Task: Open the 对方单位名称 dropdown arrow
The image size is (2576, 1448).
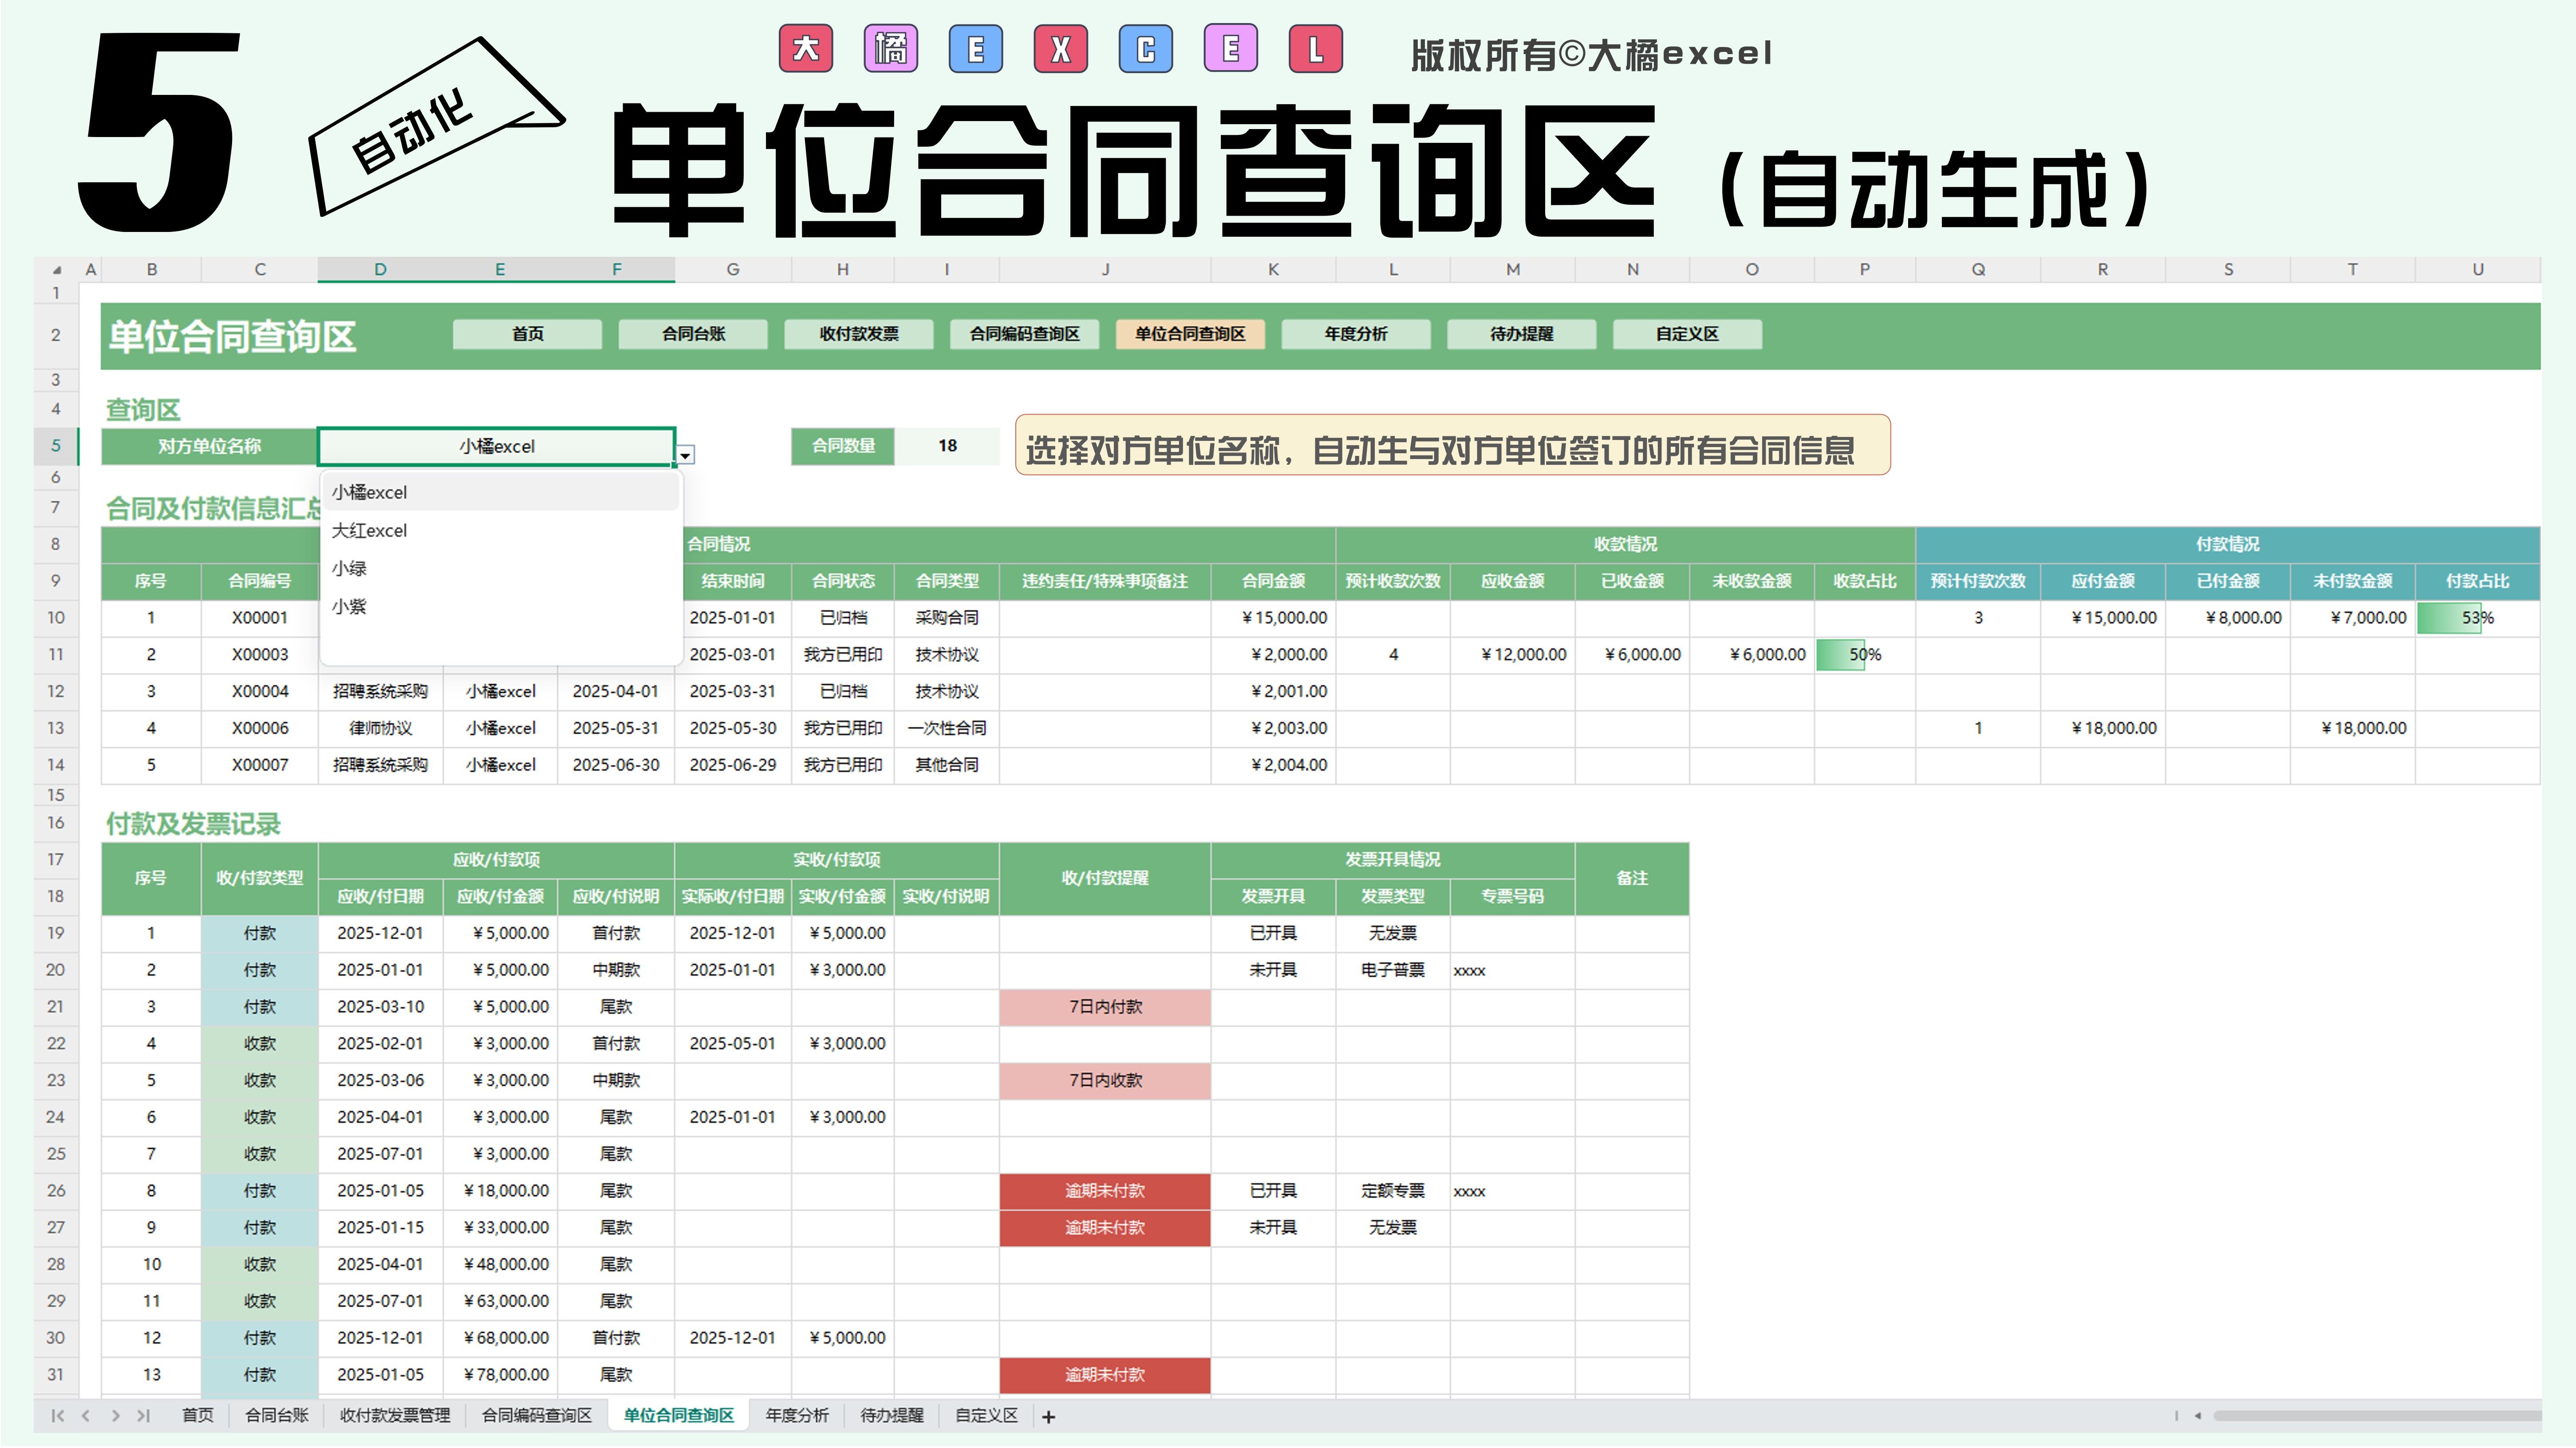Action: pos(685,455)
